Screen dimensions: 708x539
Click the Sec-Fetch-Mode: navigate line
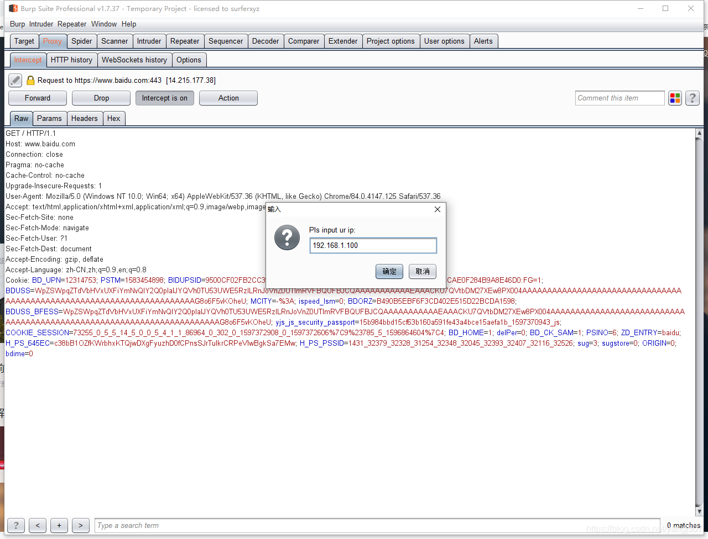pos(48,228)
